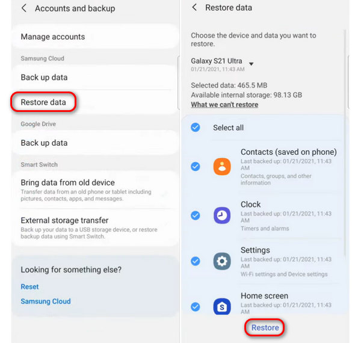Tap the Reset link
361x343 pixels.
point(29,286)
